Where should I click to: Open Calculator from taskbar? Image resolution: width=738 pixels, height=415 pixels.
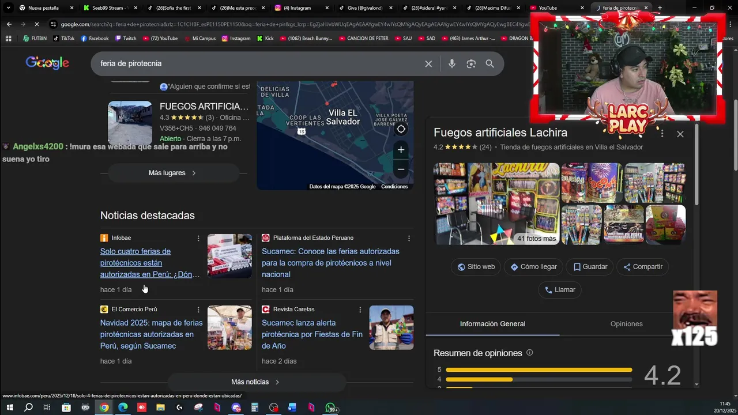pos(254,408)
